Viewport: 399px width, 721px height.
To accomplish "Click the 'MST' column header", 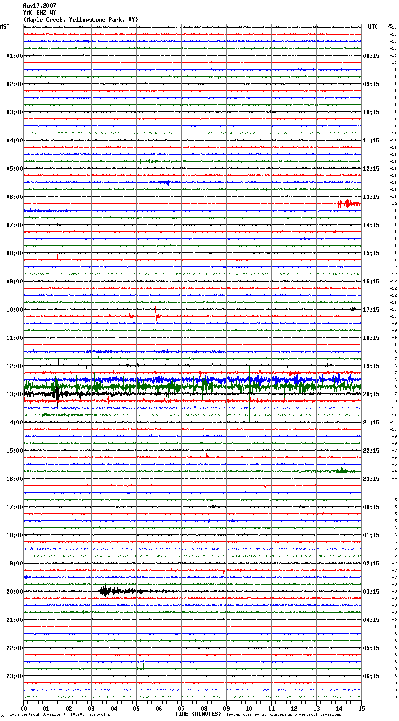I will tap(5, 27).
